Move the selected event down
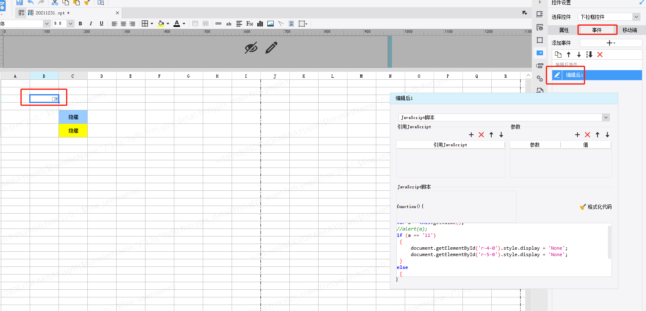Screen dimensions: 646x311 [x=579, y=55]
